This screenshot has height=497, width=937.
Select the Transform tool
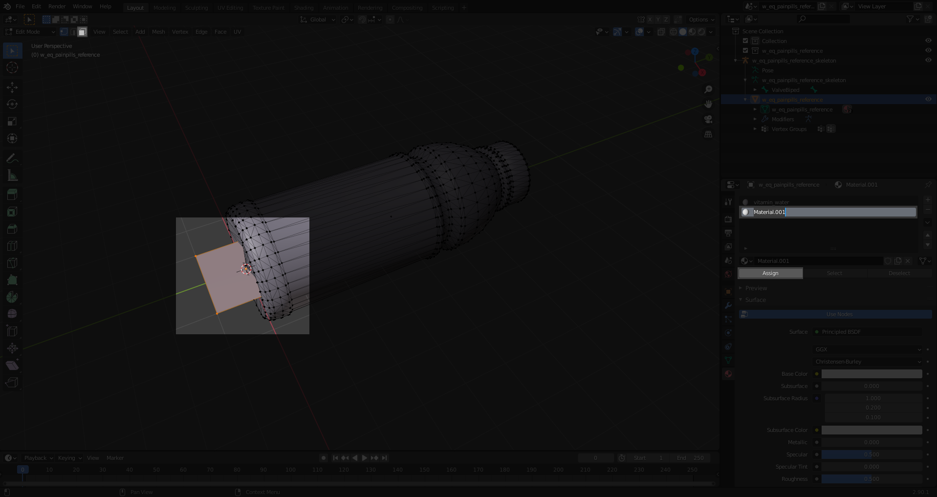click(x=12, y=139)
